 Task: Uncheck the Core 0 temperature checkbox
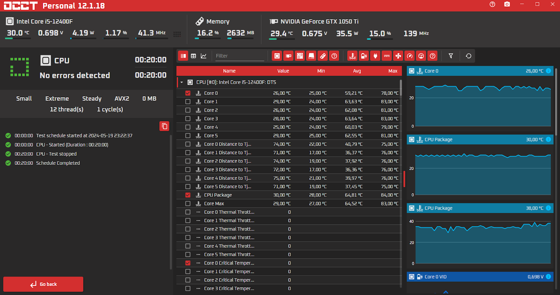click(188, 93)
